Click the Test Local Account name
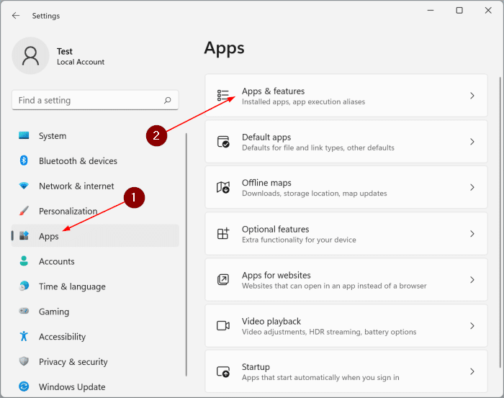This screenshot has width=504, height=398. click(x=81, y=56)
